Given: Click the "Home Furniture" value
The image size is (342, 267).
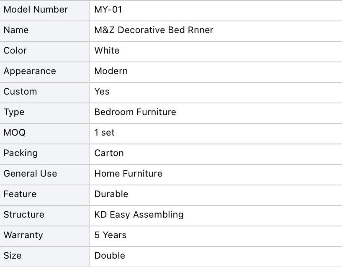Looking at the screenshot, I should [128, 174].
